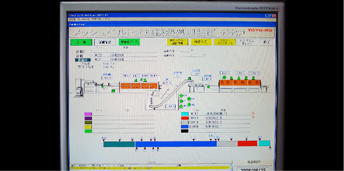Screen dimensions: 344x171
Task: Click the gray segment on the belt timeline
Action: [227, 143]
